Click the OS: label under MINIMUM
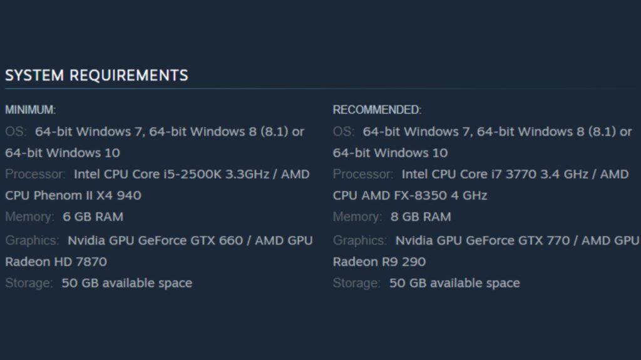 click(x=16, y=132)
